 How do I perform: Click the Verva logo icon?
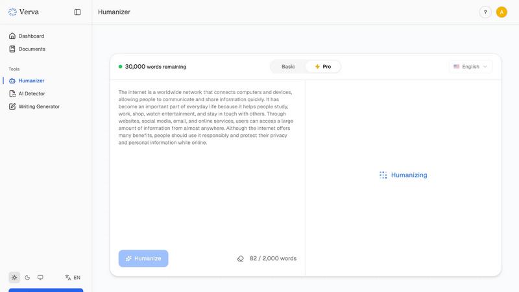(12, 12)
